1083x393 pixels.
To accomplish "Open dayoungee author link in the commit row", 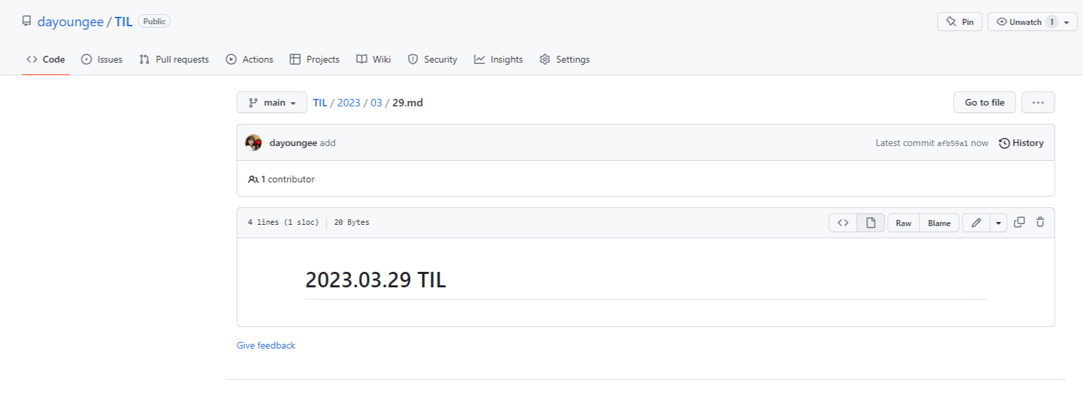I will (293, 143).
